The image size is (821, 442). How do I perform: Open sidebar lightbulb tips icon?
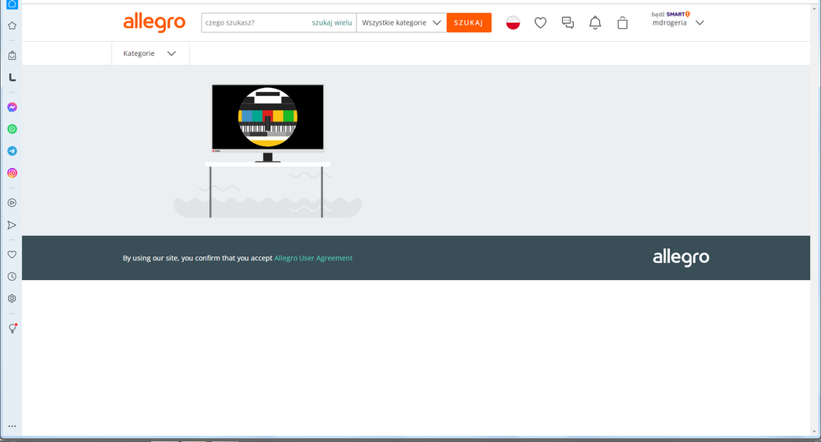point(12,329)
